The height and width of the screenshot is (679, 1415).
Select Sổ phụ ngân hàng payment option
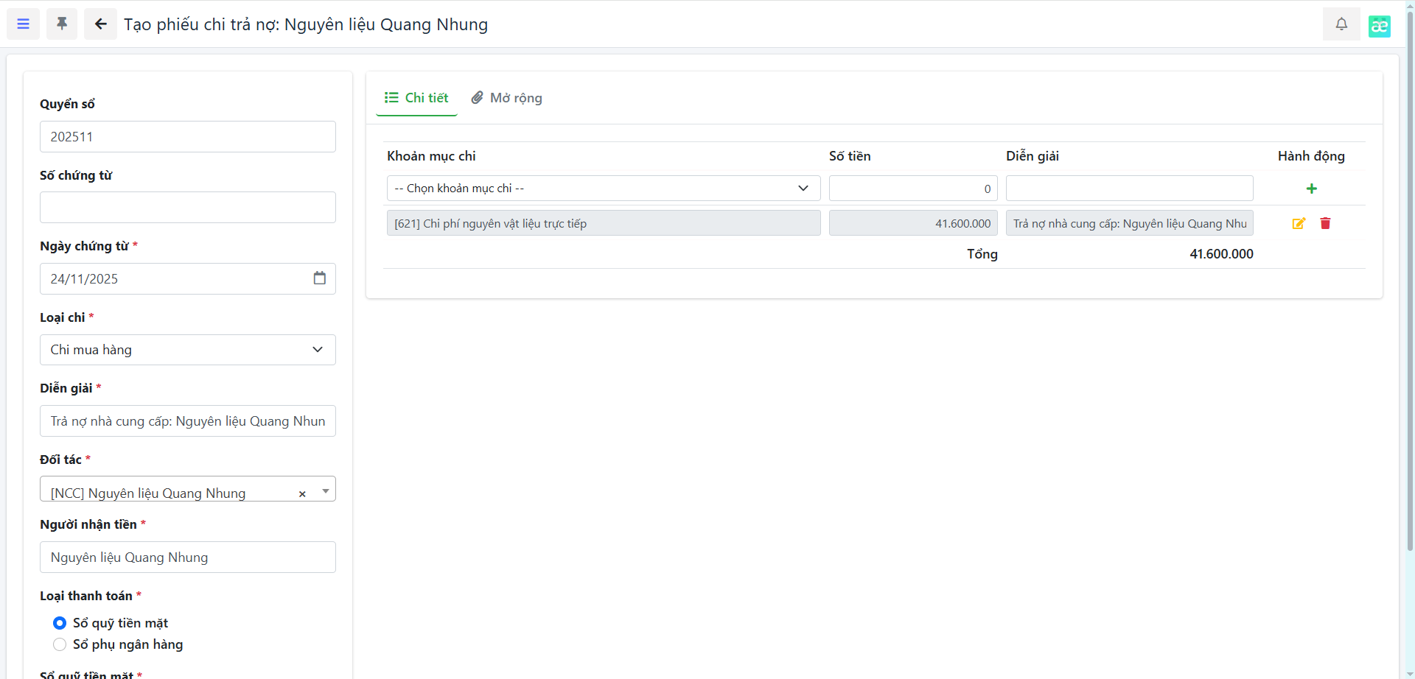tap(60, 644)
